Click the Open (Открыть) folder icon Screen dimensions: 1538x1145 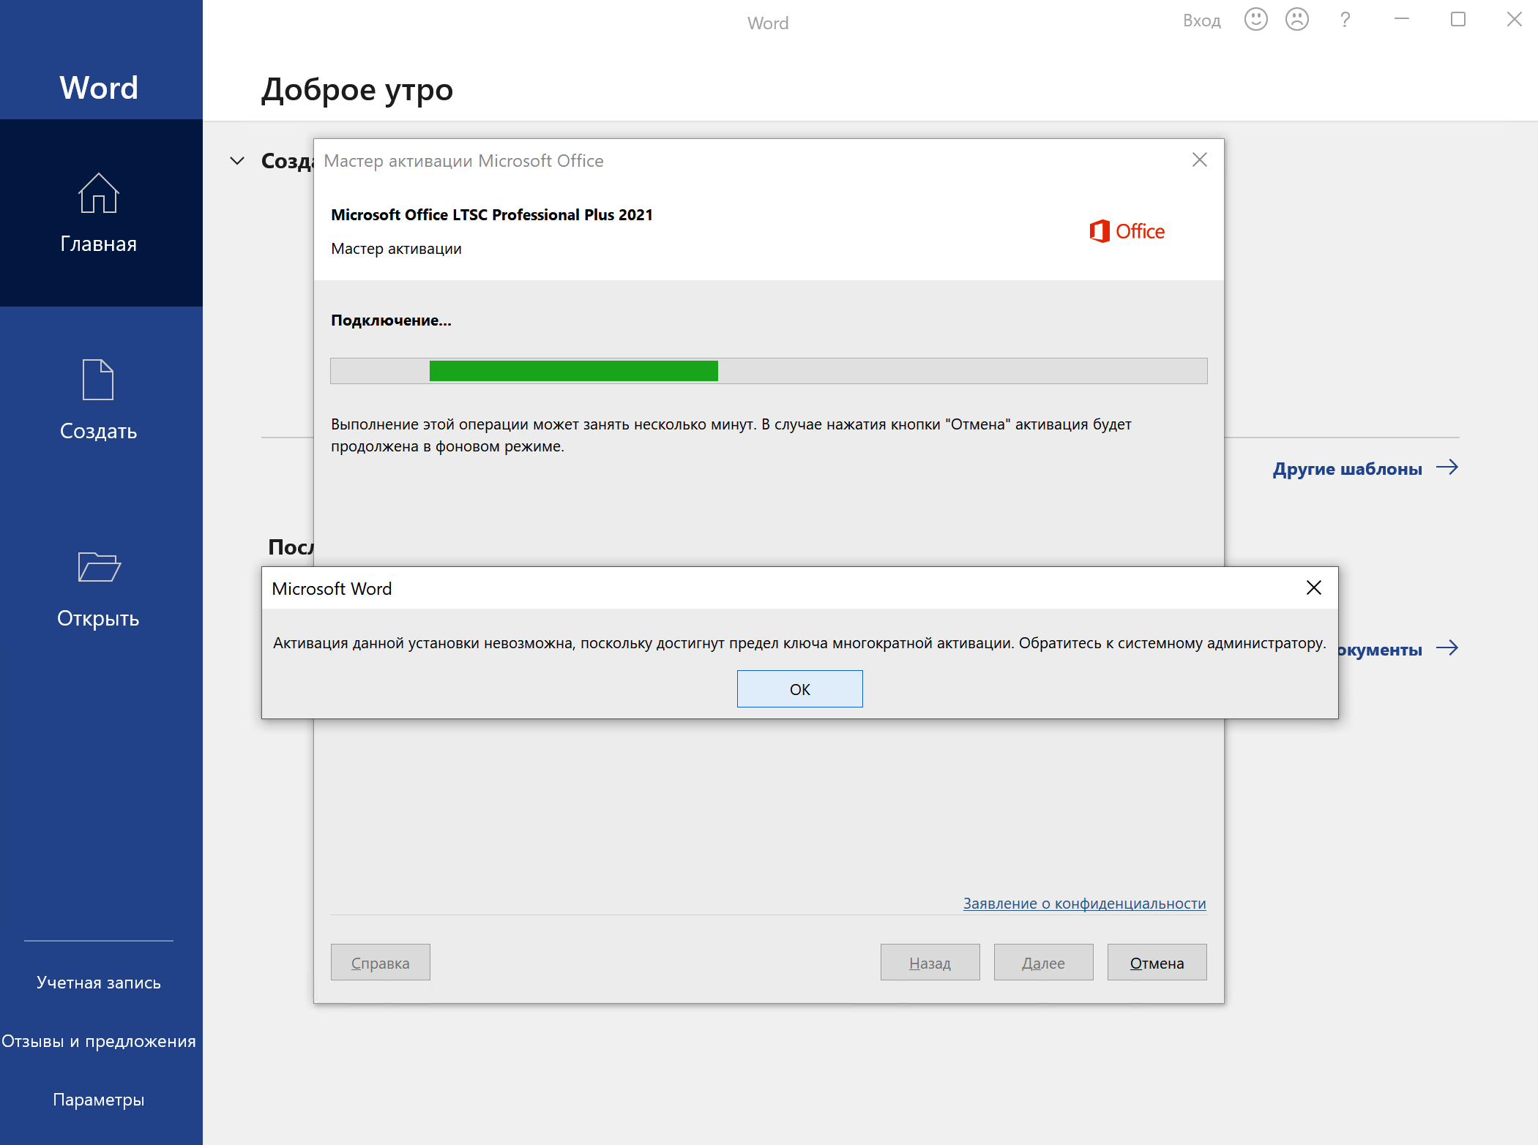pyautogui.click(x=99, y=567)
